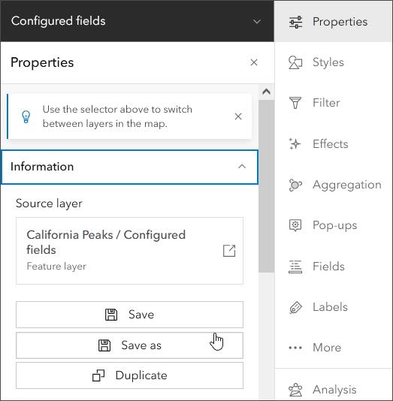Click the Properties sliders icon in the sidebar
Screen dimensions: 393x401
[295, 22]
